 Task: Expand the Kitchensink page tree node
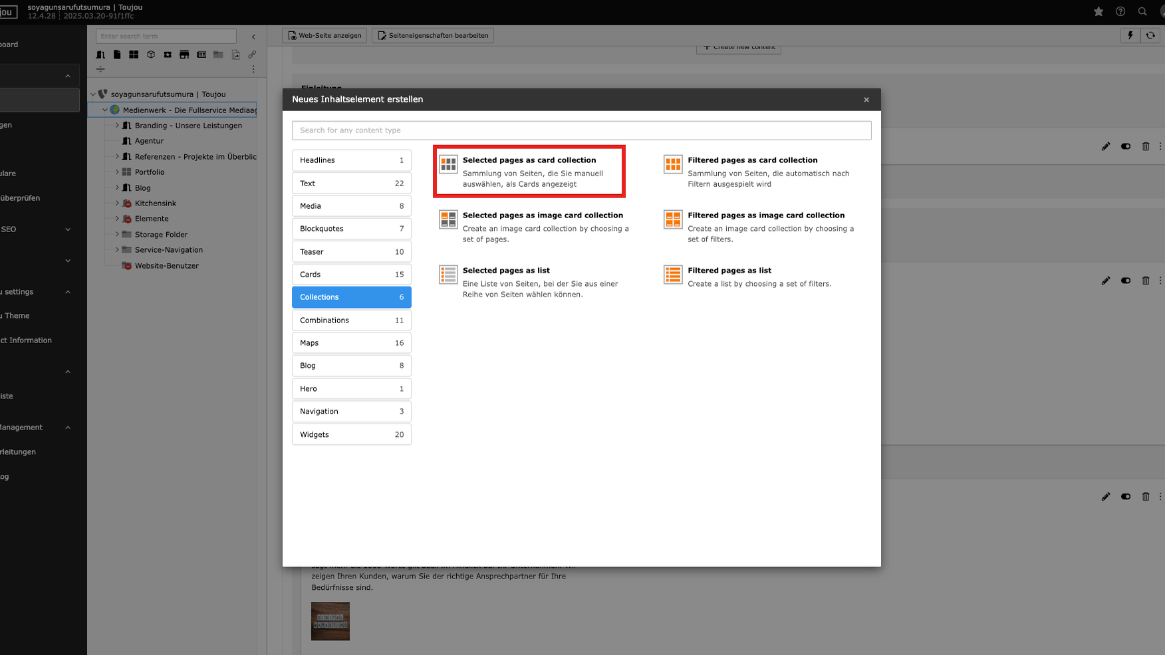pyautogui.click(x=117, y=203)
